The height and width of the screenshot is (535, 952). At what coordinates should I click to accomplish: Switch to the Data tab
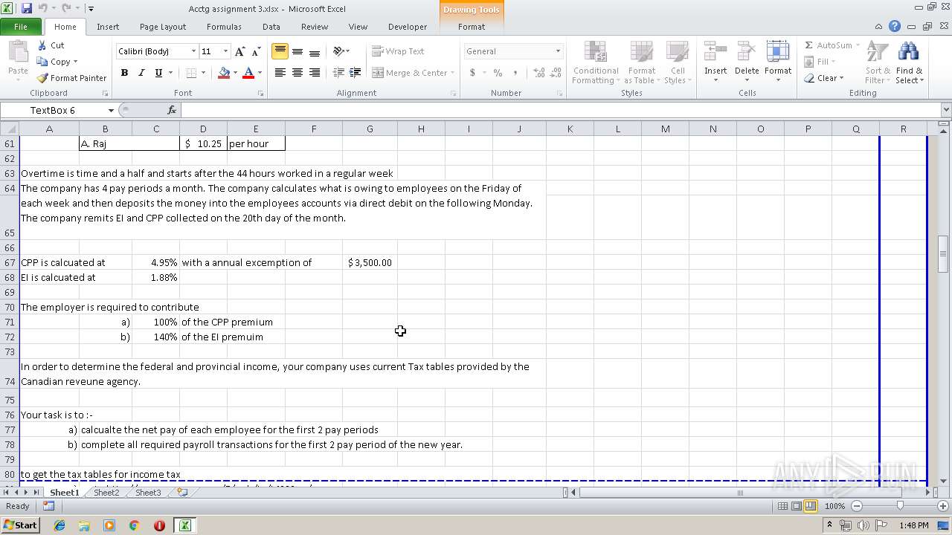271,26
